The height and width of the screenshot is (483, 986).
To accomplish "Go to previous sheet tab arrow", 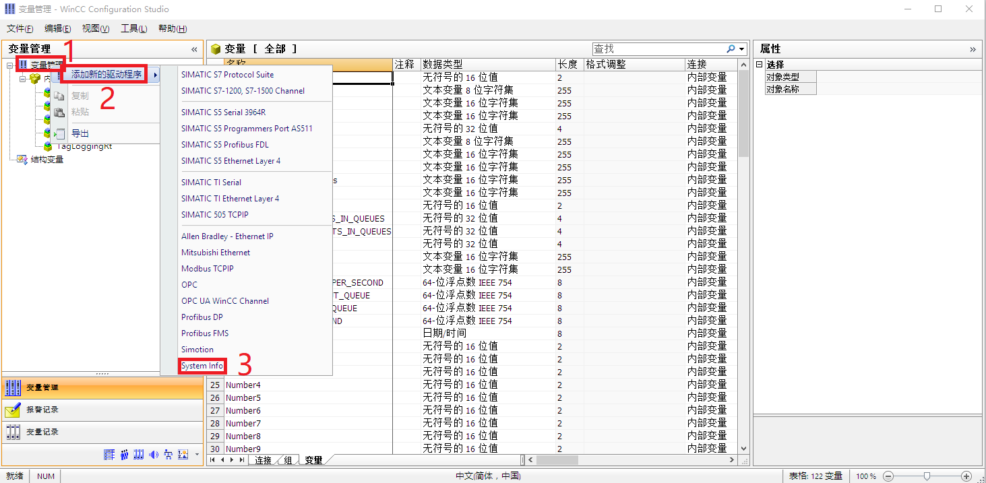I will pyautogui.click(x=222, y=459).
